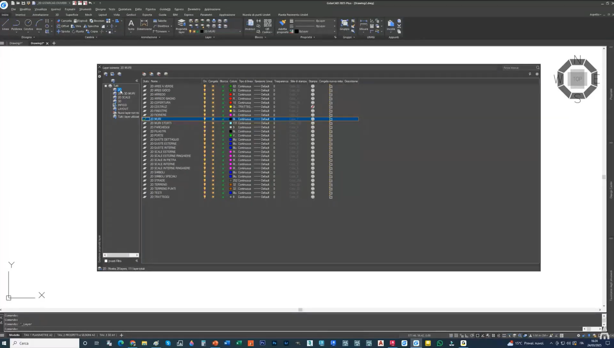Viewport: 614px width, 348px height.
Task: Open the Strumenti menu
Action: (85, 9)
